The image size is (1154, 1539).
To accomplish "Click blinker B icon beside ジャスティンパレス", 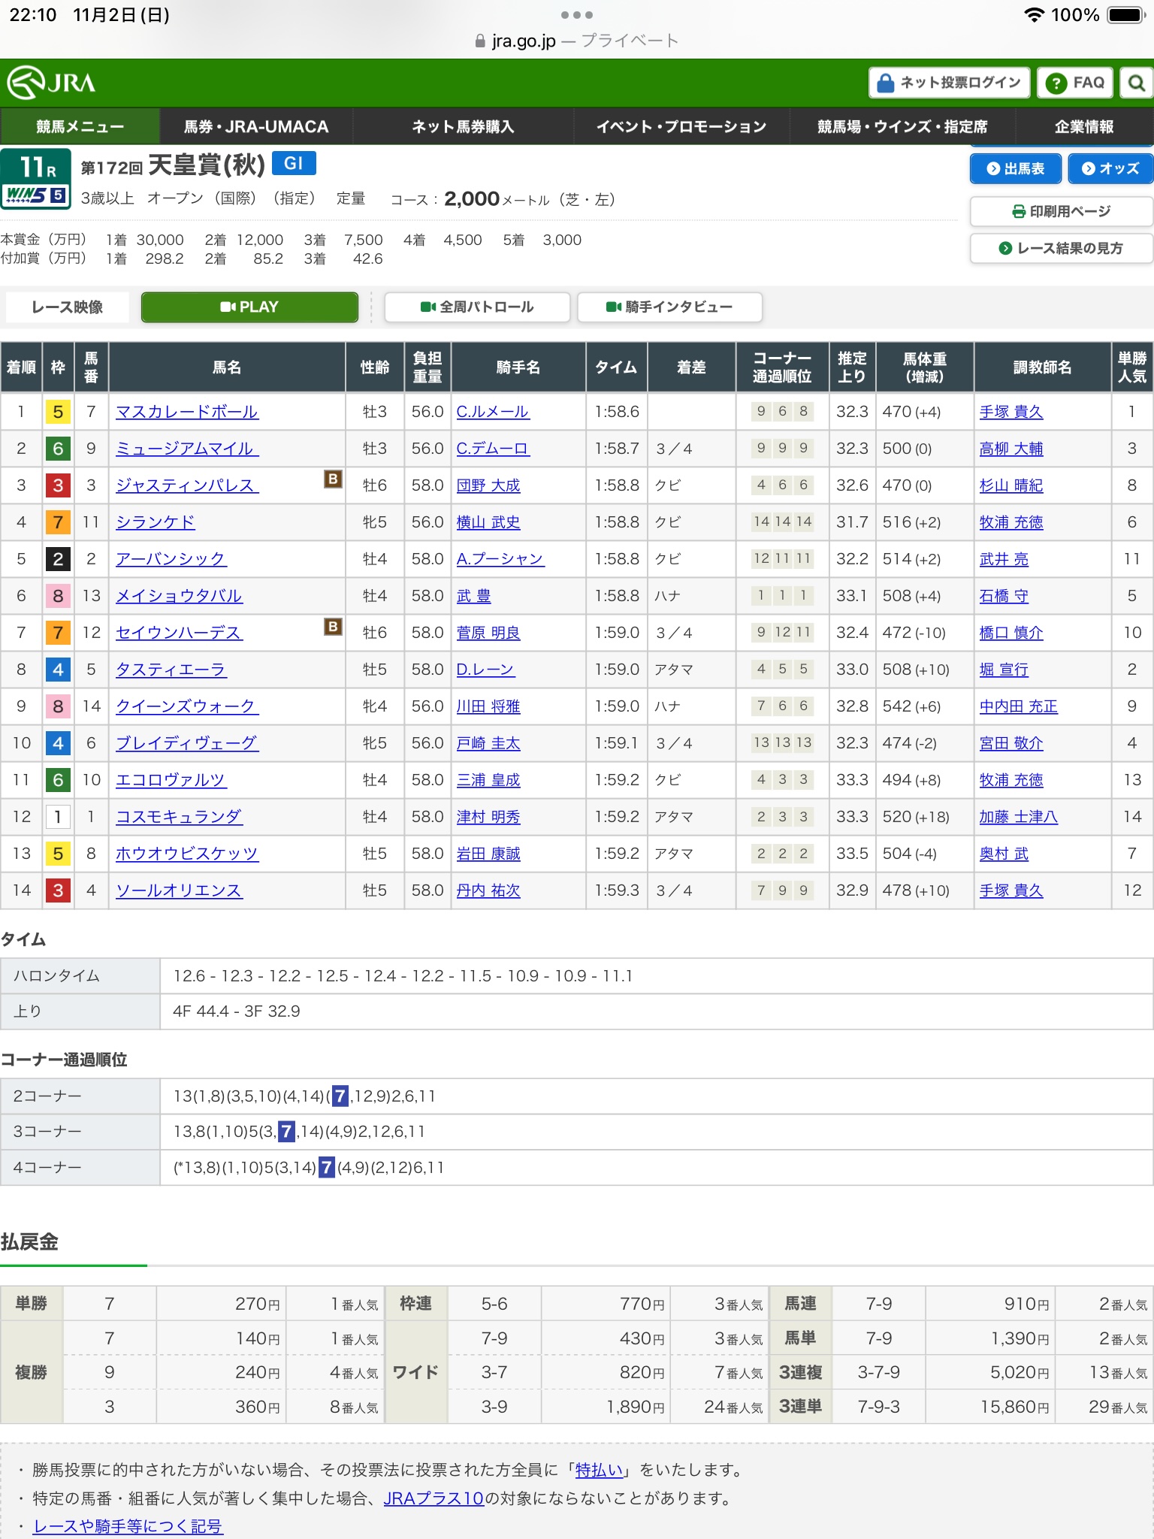I will 333,479.
